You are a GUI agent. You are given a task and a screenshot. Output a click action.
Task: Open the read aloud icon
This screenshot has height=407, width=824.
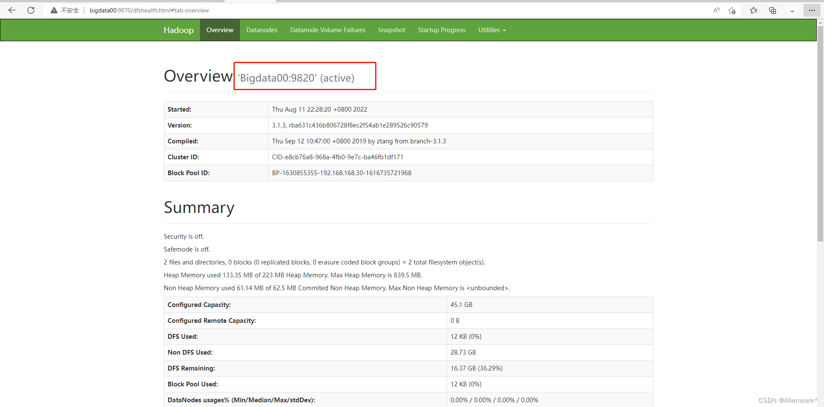click(x=716, y=10)
